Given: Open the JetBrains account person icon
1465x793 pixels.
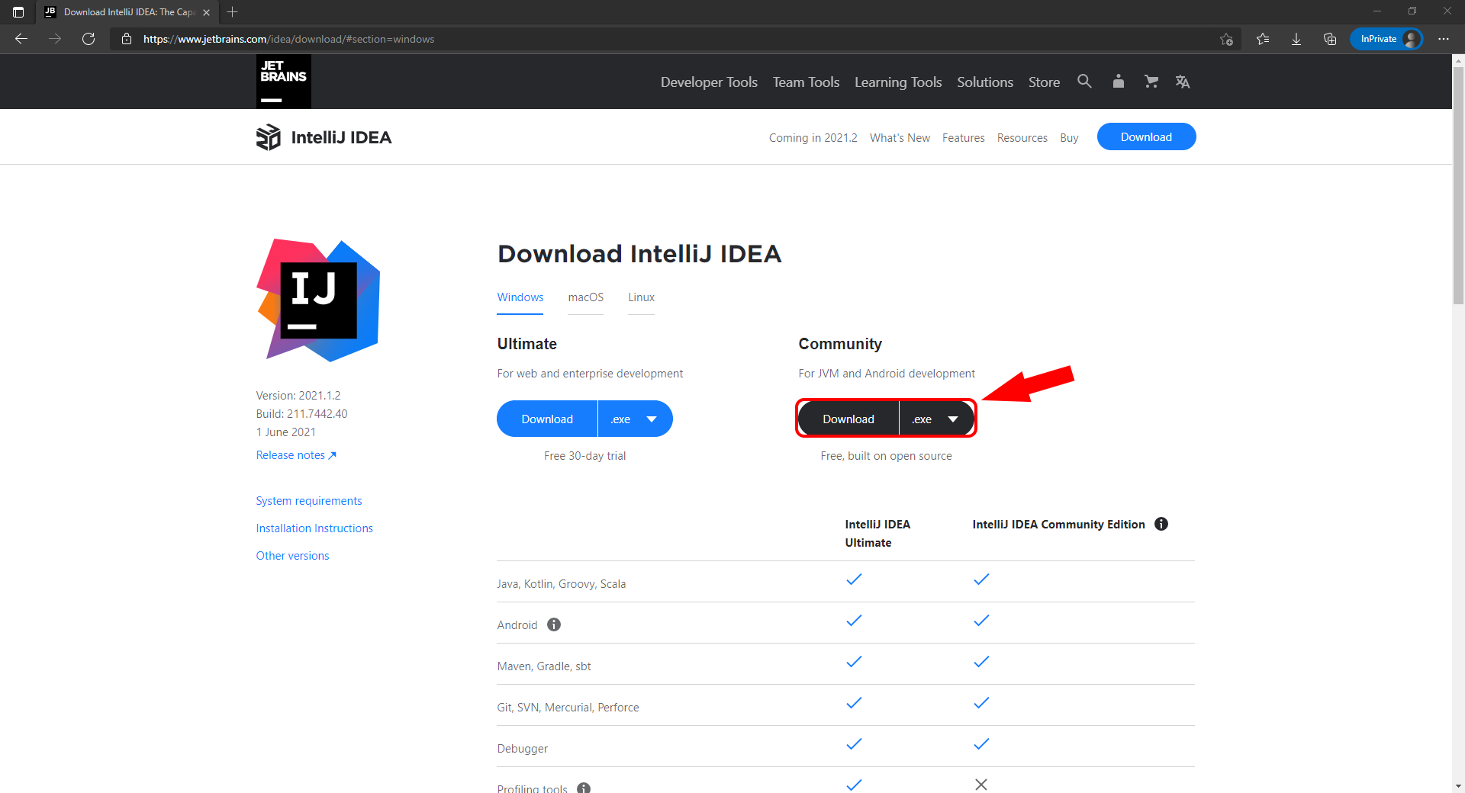Looking at the screenshot, I should tap(1119, 81).
